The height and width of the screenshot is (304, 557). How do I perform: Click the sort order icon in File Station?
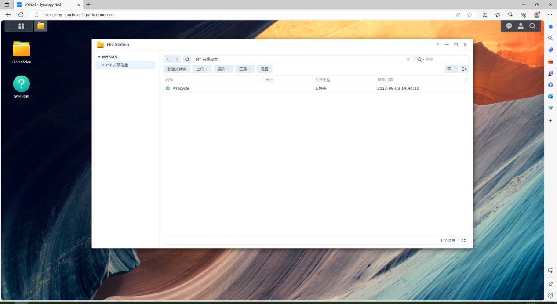pyautogui.click(x=464, y=69)
